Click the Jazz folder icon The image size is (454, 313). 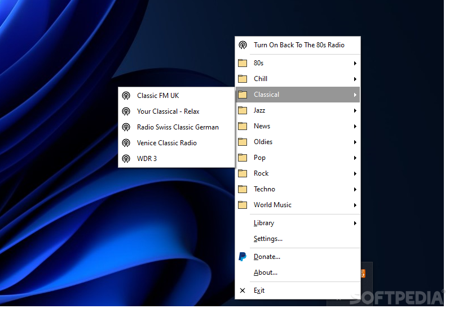point(243,110)
